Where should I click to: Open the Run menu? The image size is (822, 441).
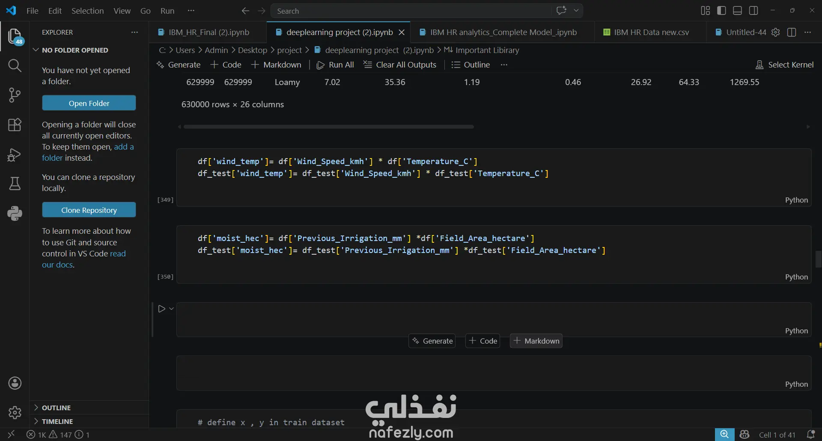pyautogui.click(x=167, y=11)
